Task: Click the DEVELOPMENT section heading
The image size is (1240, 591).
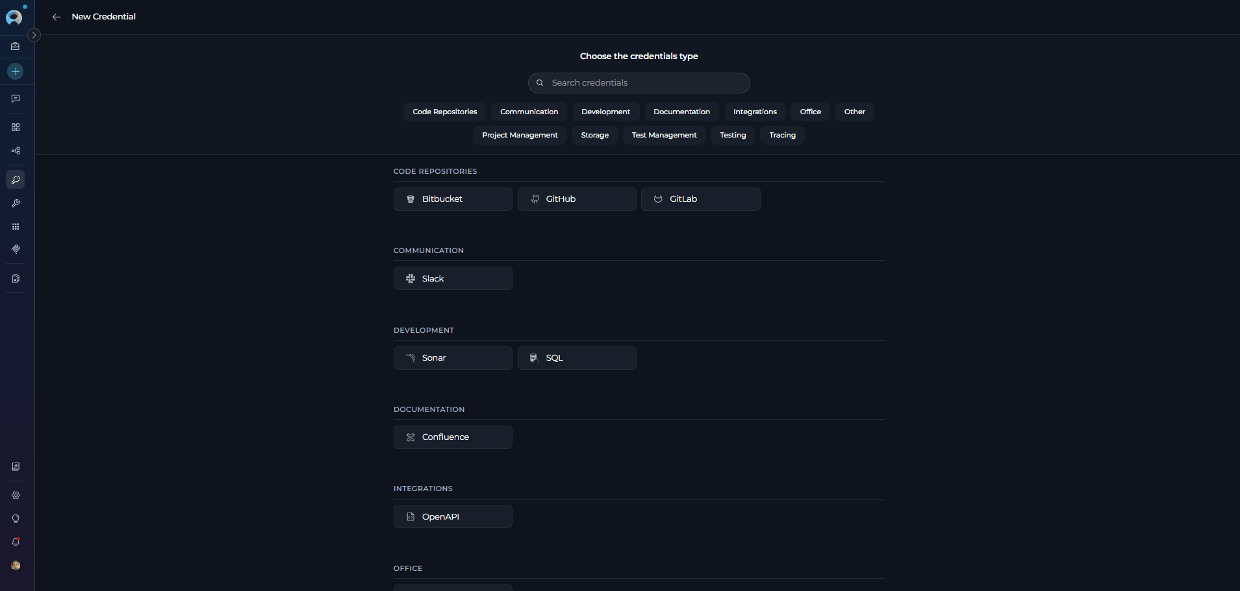Action: 424,330
